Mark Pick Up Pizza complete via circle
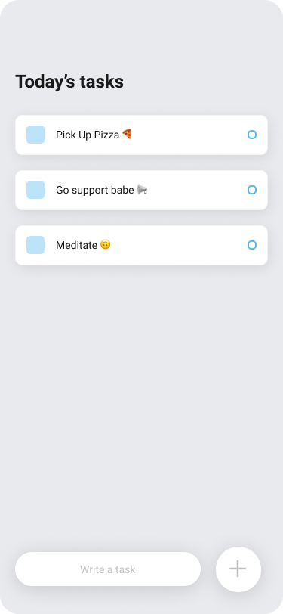283x614 pixels. coord(252,135)
